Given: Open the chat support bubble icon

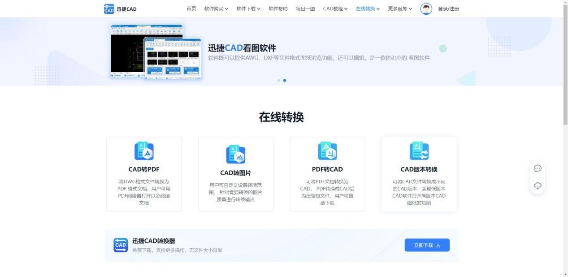Looking at the screenshot, I should tap(538, 169).
